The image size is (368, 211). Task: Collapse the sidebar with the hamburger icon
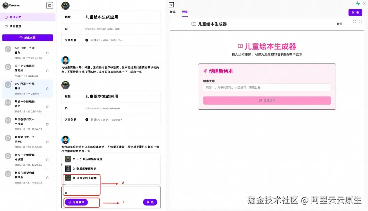tap(49, 5)
